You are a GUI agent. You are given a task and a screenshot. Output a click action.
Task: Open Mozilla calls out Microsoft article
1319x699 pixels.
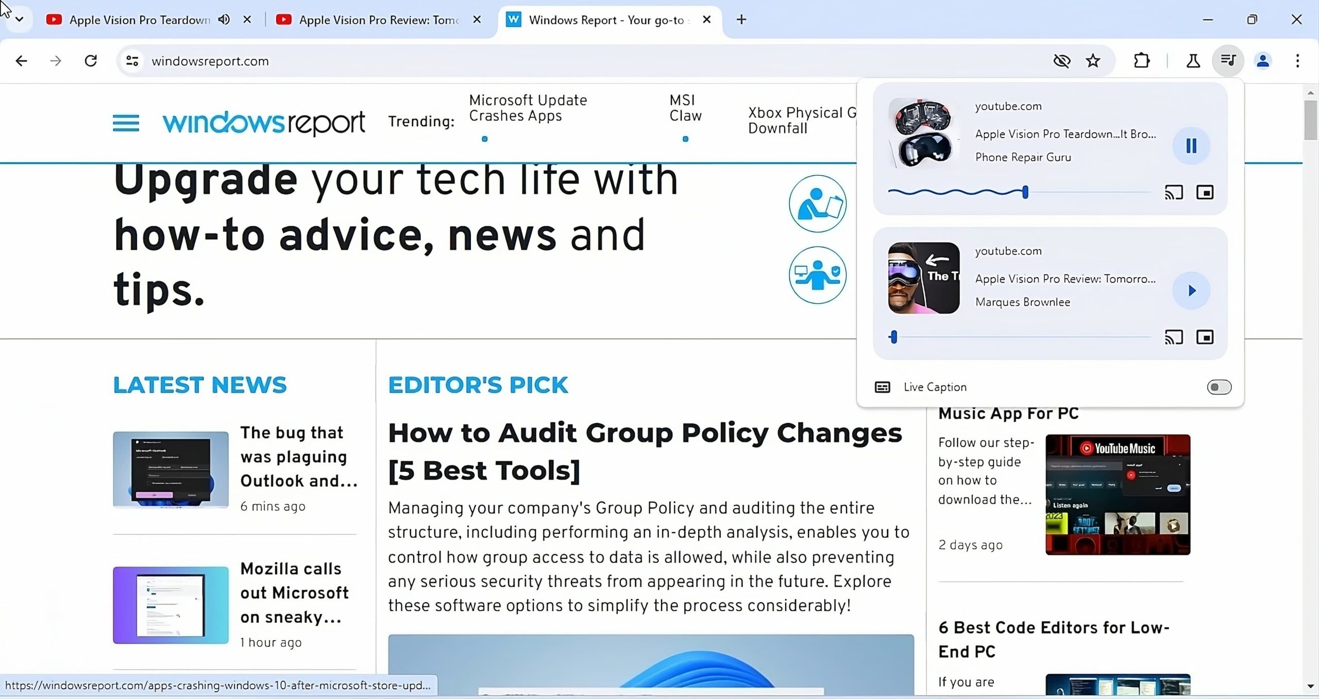295,592
